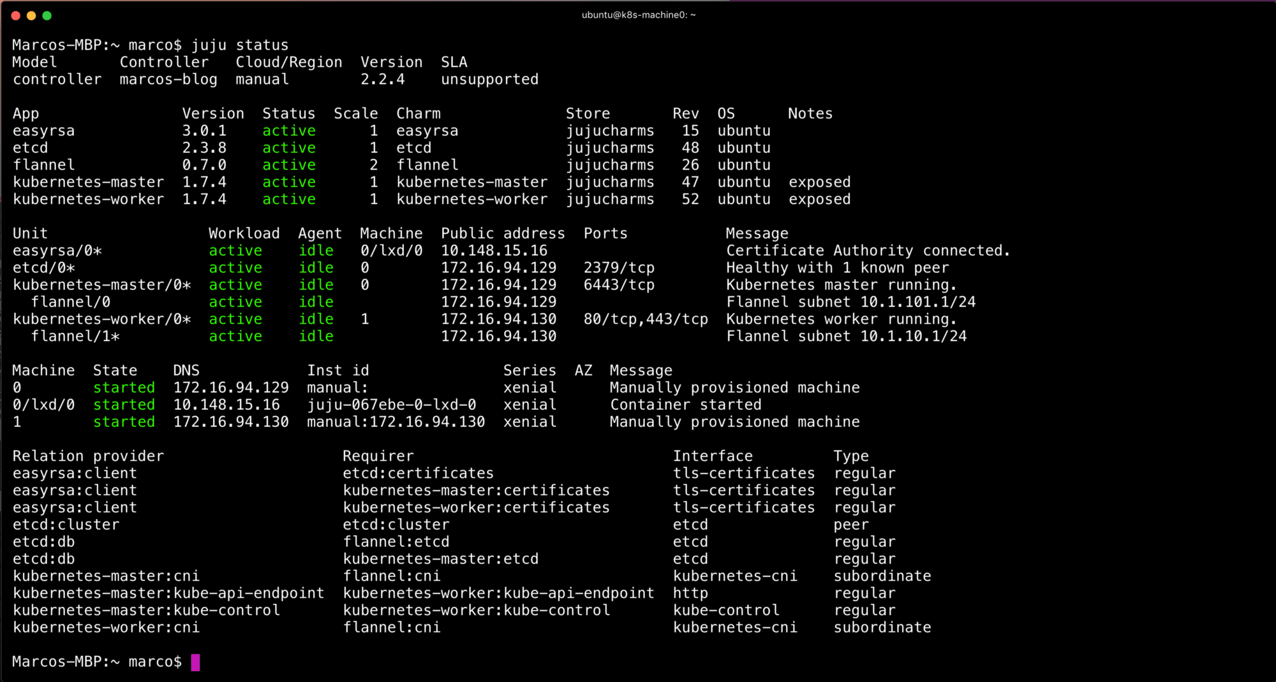Click the 'Public address' column header
This screenshot has height=682, width=1276.
tap(503, 234)
